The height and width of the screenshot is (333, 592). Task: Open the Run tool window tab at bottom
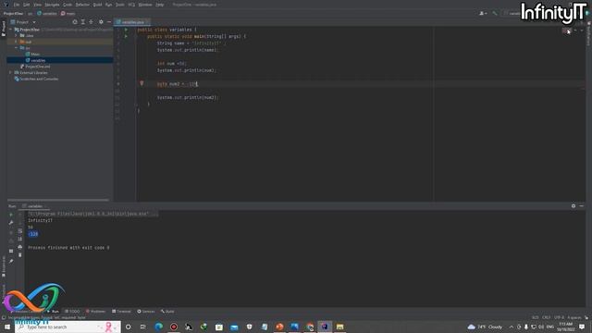coord(54,312)
